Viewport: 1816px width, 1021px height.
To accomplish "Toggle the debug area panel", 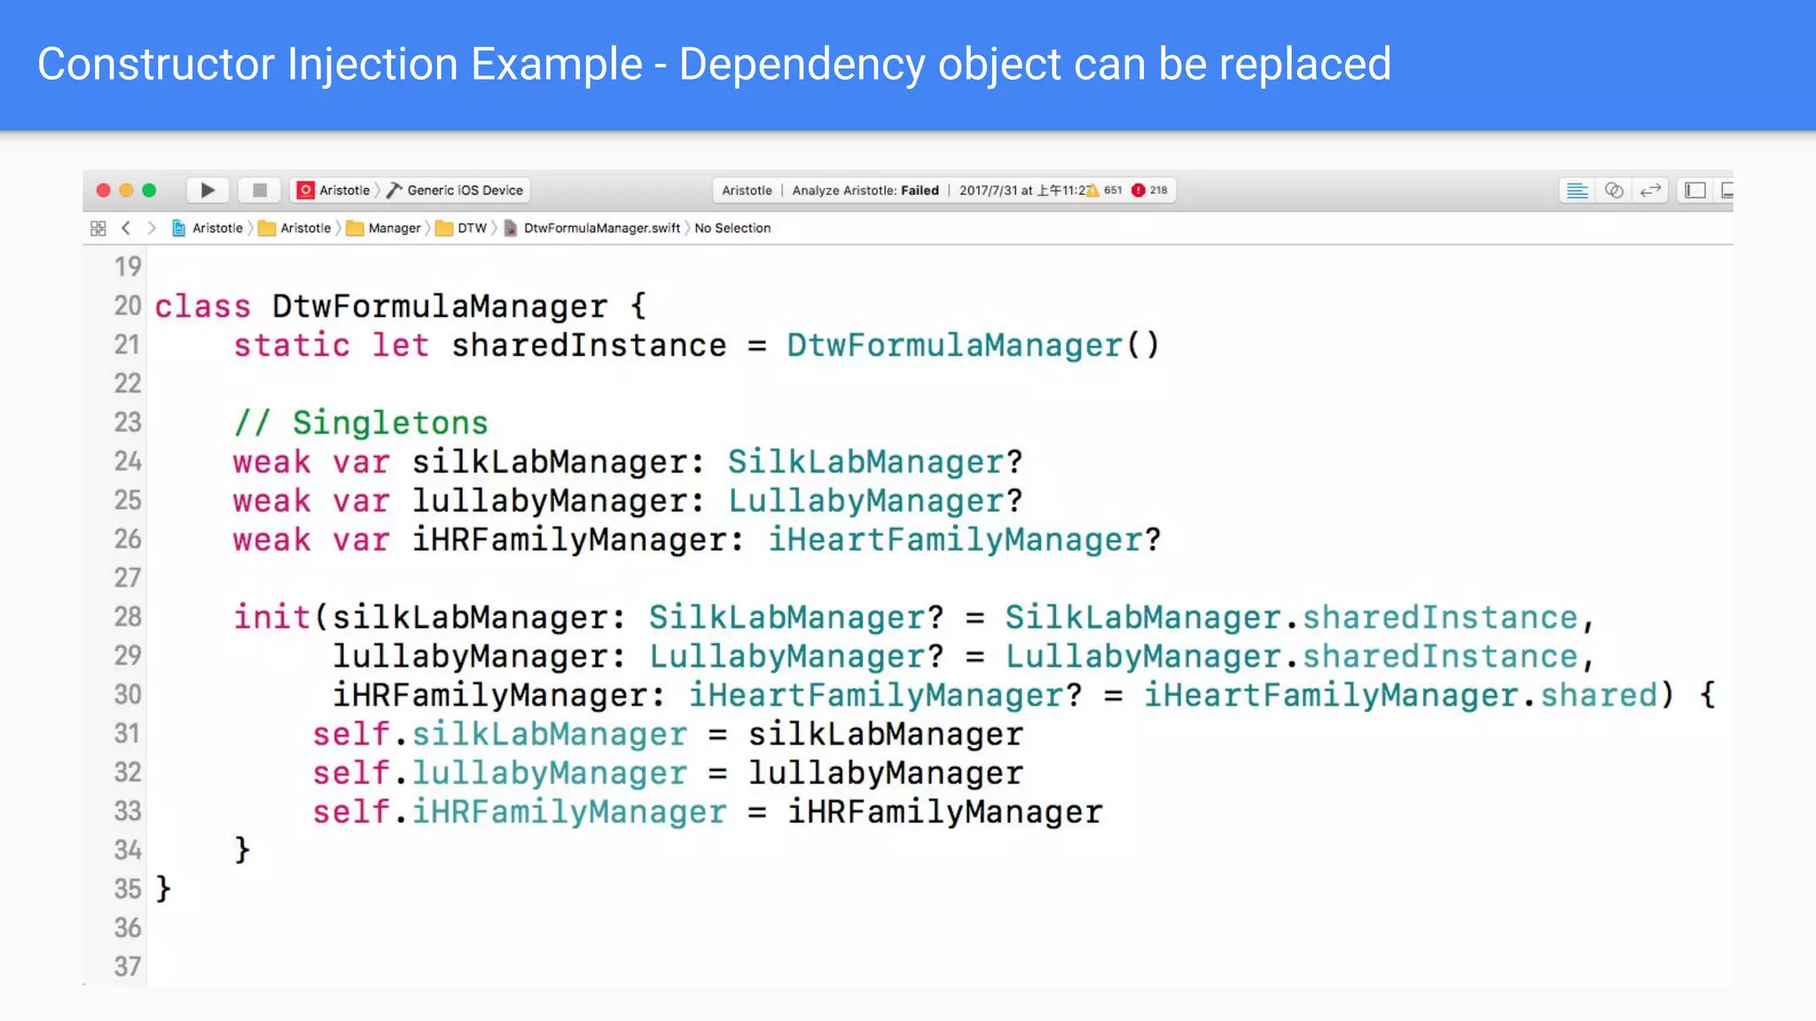I will click(x=1726, y=190).
